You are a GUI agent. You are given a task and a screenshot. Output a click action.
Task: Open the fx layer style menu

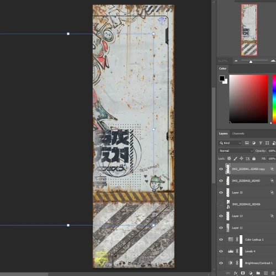pos(236,273)
